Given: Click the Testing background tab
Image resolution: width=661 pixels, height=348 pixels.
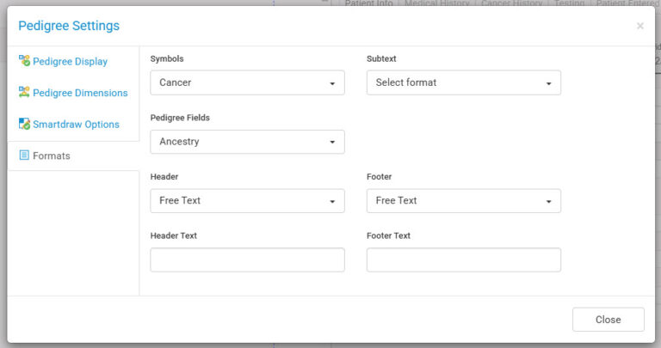Looking at the screenshot, I should (569, 3).
